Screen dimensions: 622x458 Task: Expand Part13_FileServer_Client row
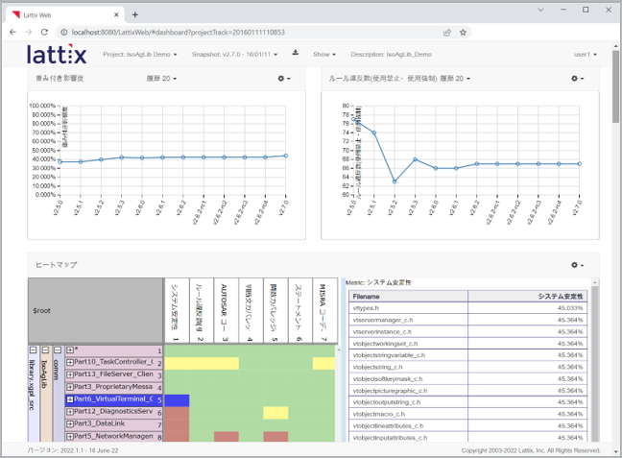tap(70, 374)
